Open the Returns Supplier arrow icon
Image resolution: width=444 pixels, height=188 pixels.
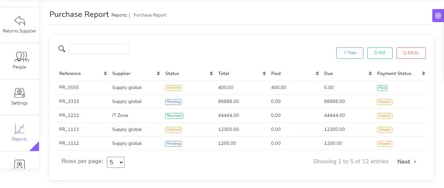tap(20, 21)
